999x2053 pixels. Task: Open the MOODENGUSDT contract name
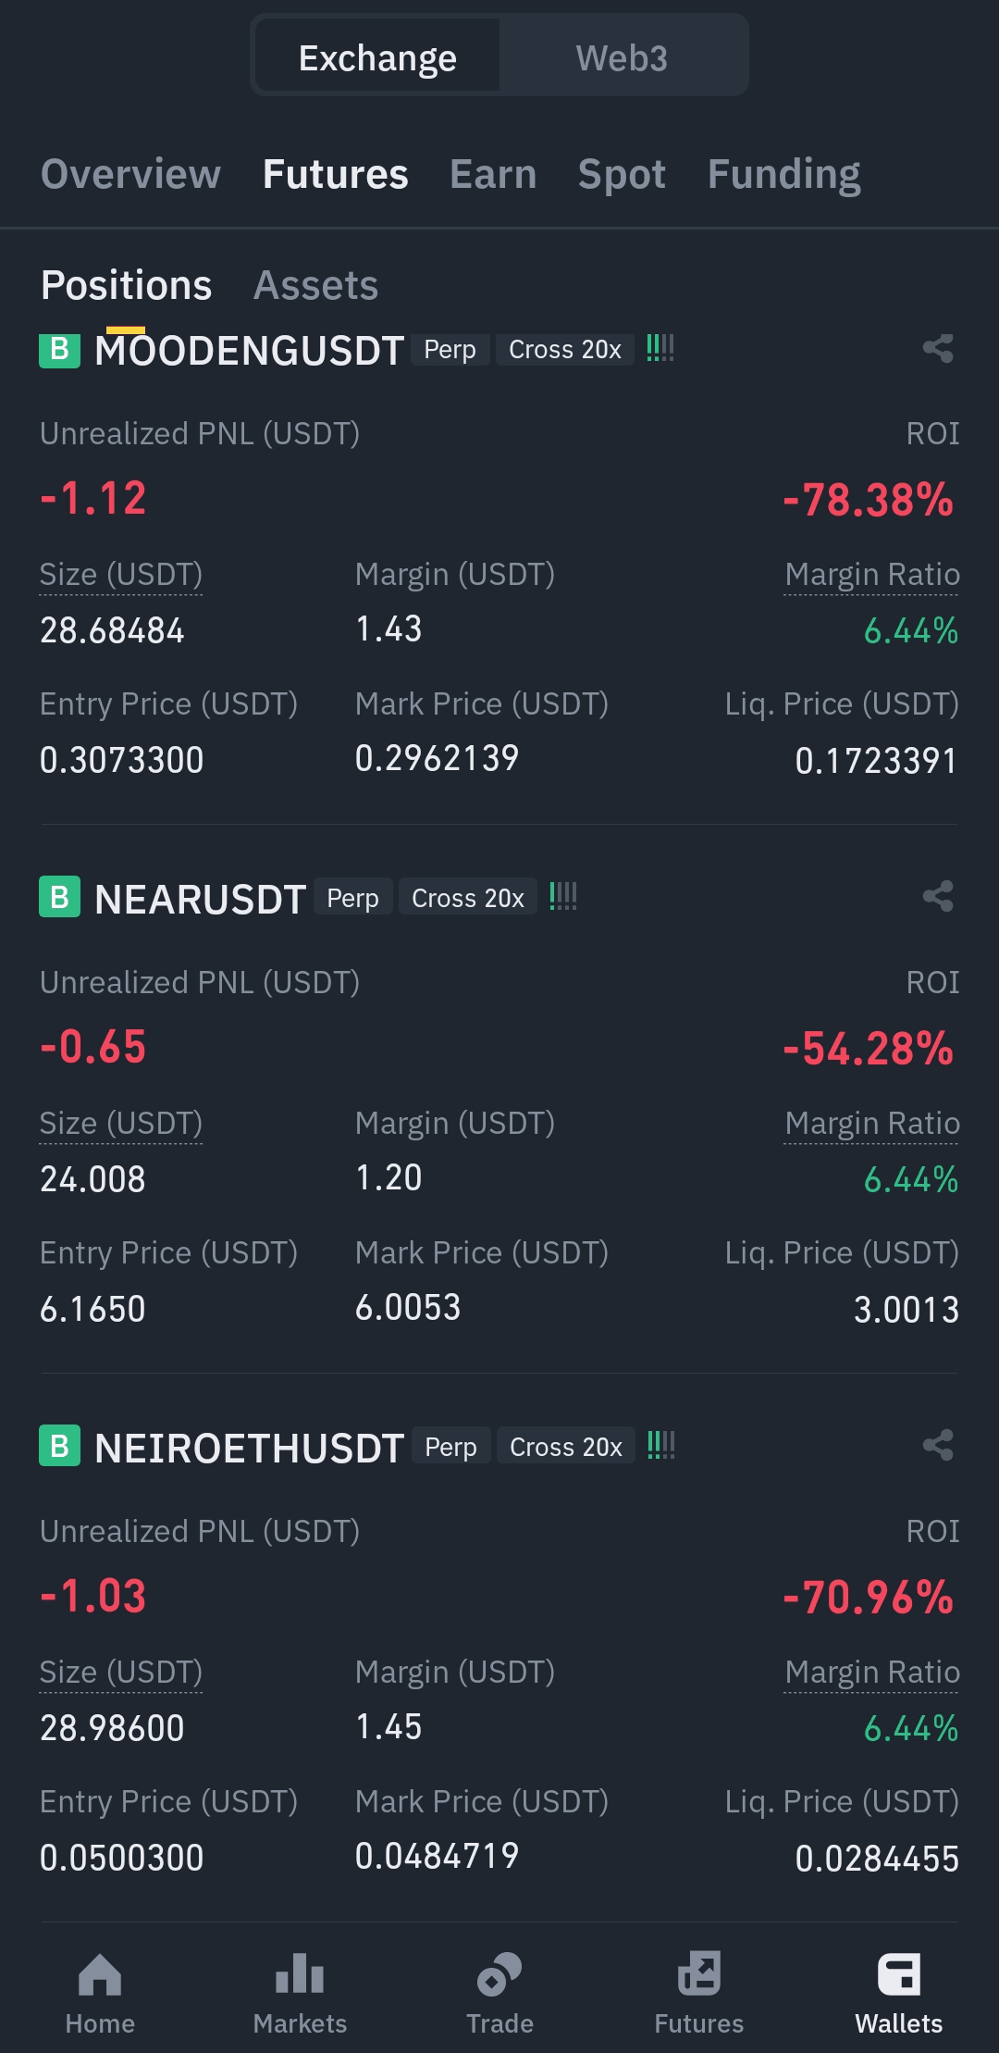[x=250, y=351]
